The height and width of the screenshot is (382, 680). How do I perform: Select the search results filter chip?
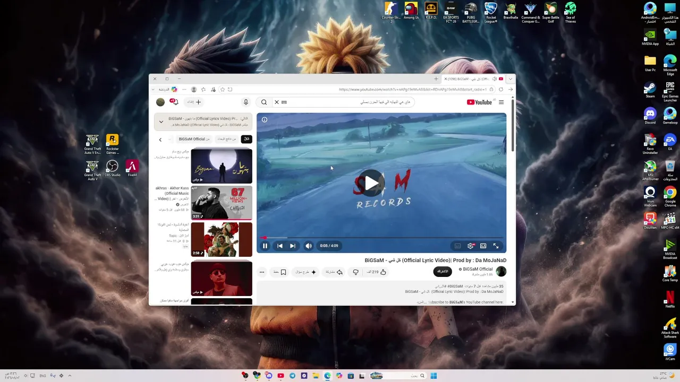227,139
